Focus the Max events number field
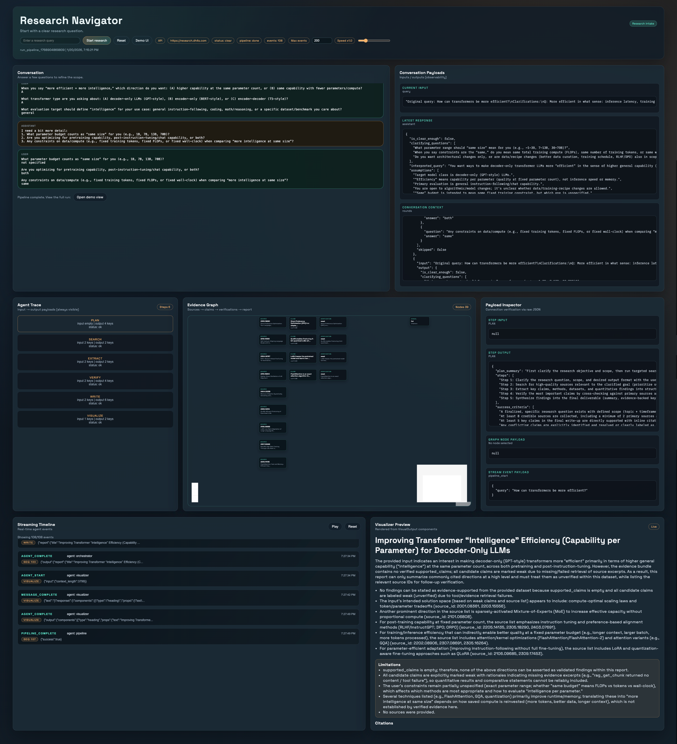The image size is (677, 744). click(x=322, y=41)
